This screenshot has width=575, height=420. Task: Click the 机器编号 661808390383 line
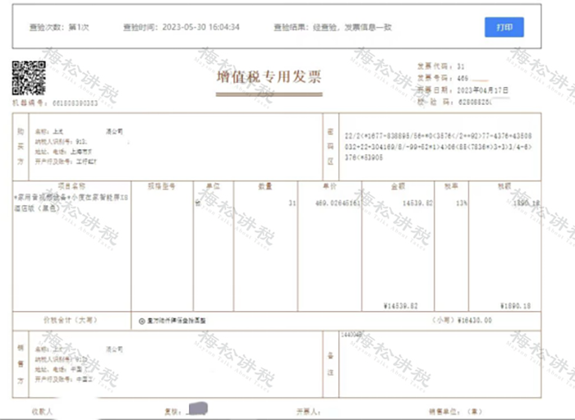55,103
